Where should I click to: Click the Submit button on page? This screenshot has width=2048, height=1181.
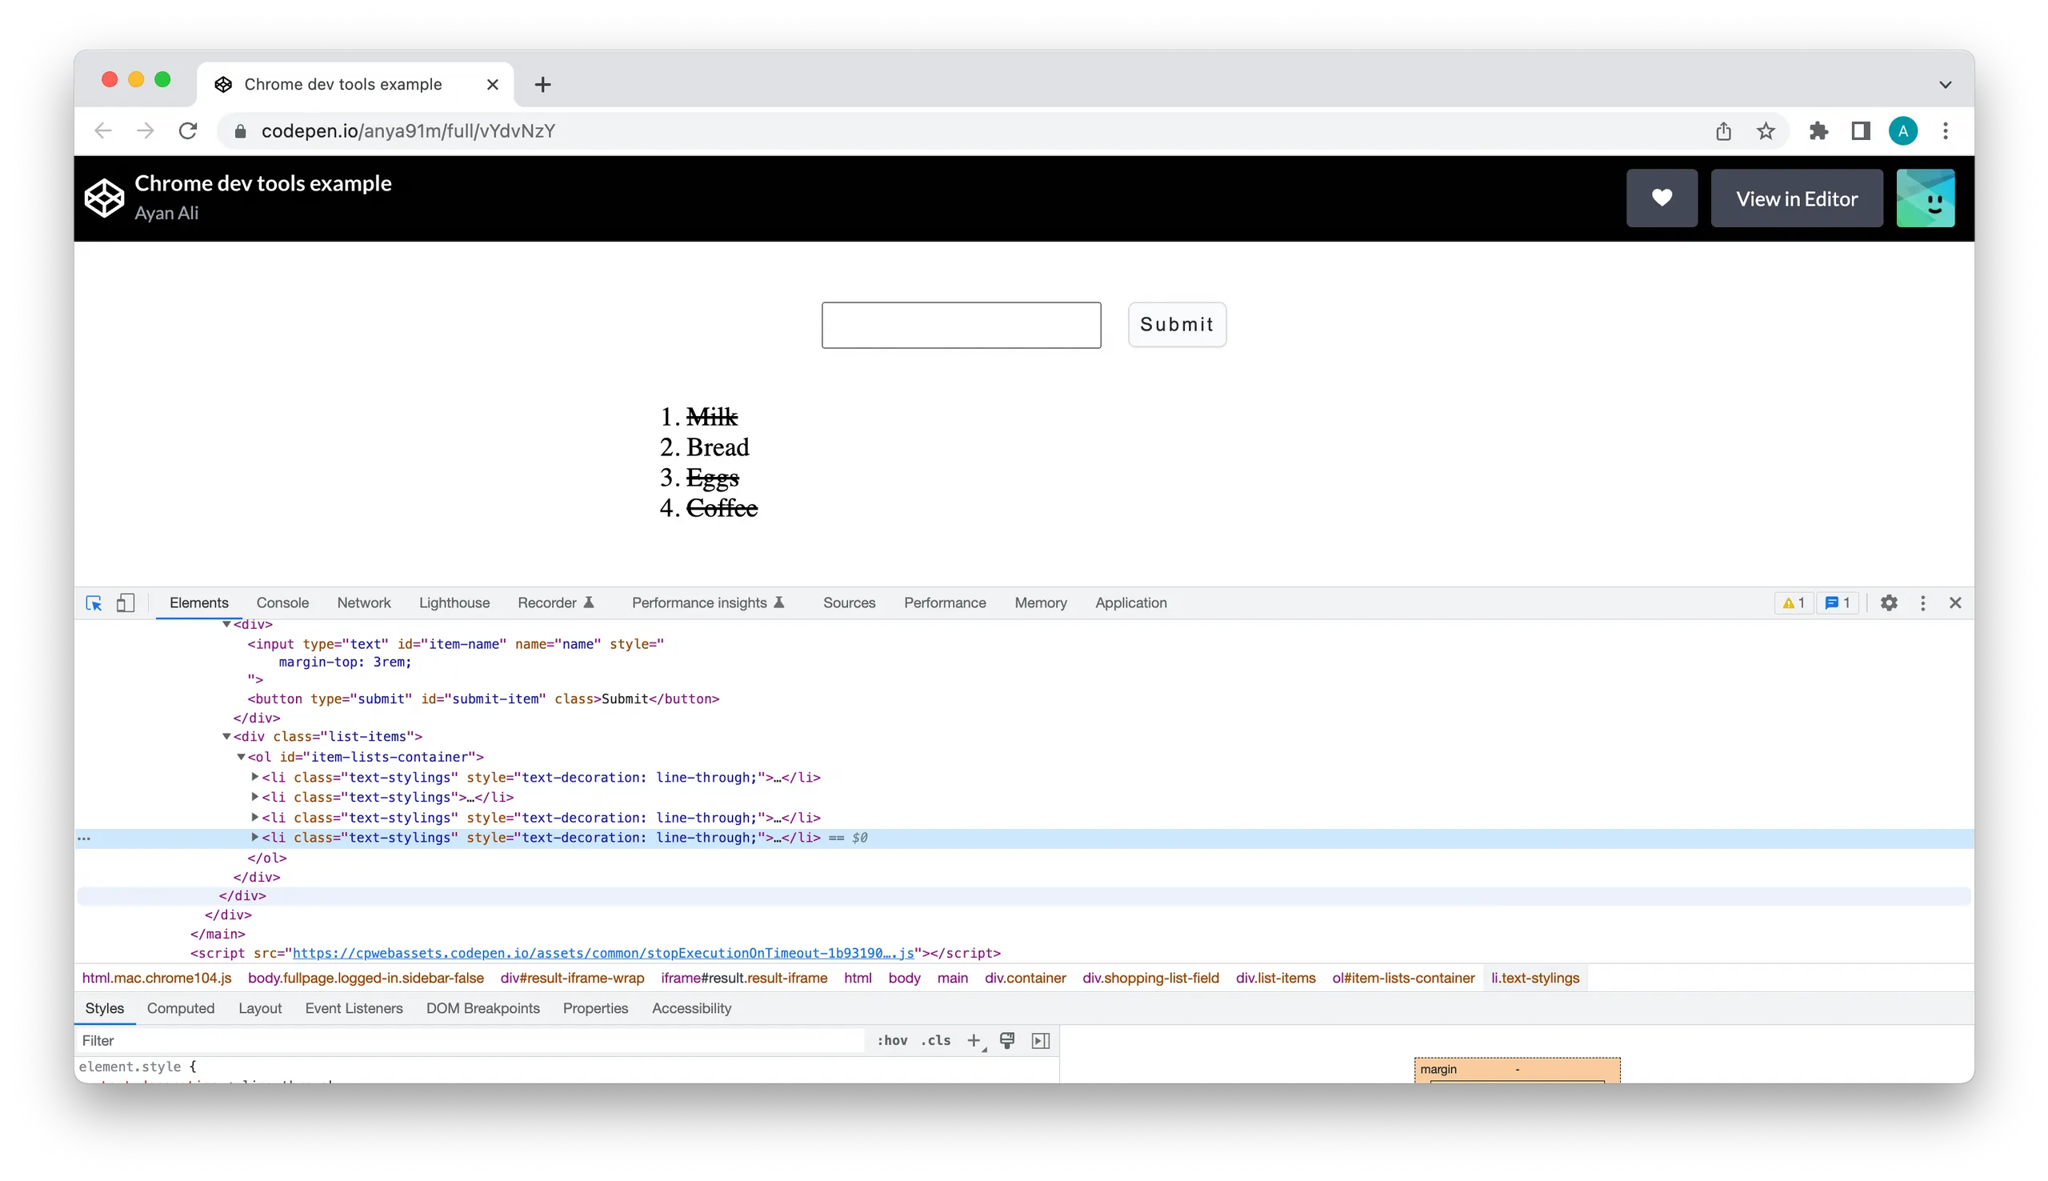coord(1177,324)
